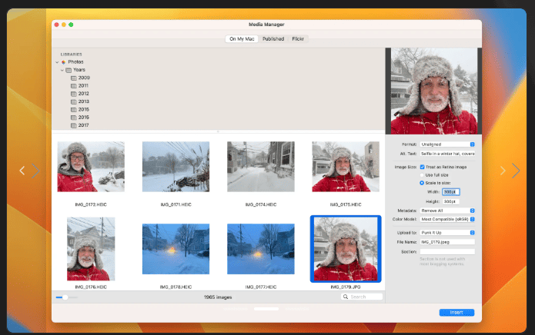Click the Years folder icon

click(x=69, y=70)
